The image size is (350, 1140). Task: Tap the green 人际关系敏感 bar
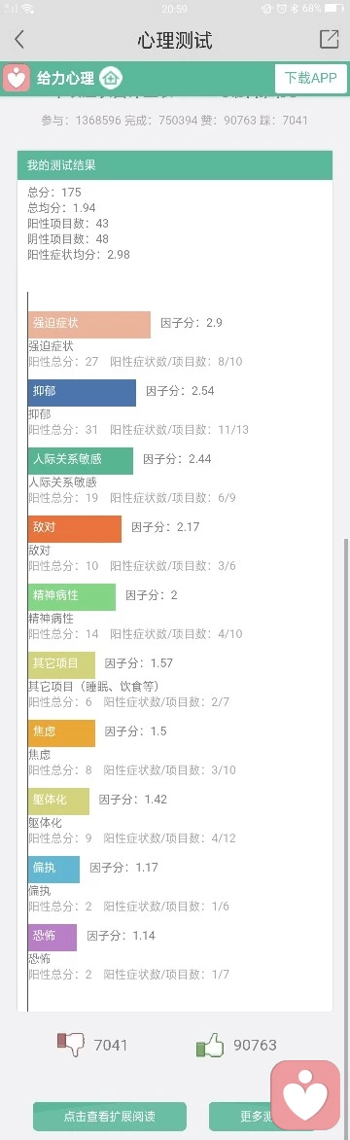[81, 461]
